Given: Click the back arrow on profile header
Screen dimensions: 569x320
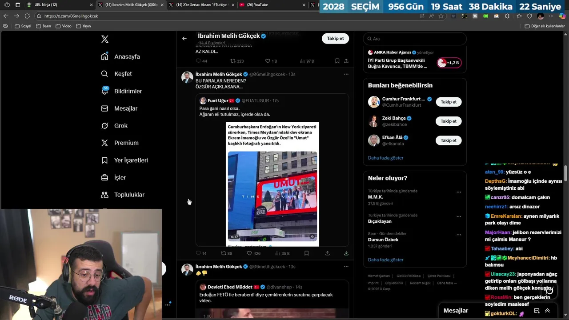Looking at the screenshot, I should [184, 39].
